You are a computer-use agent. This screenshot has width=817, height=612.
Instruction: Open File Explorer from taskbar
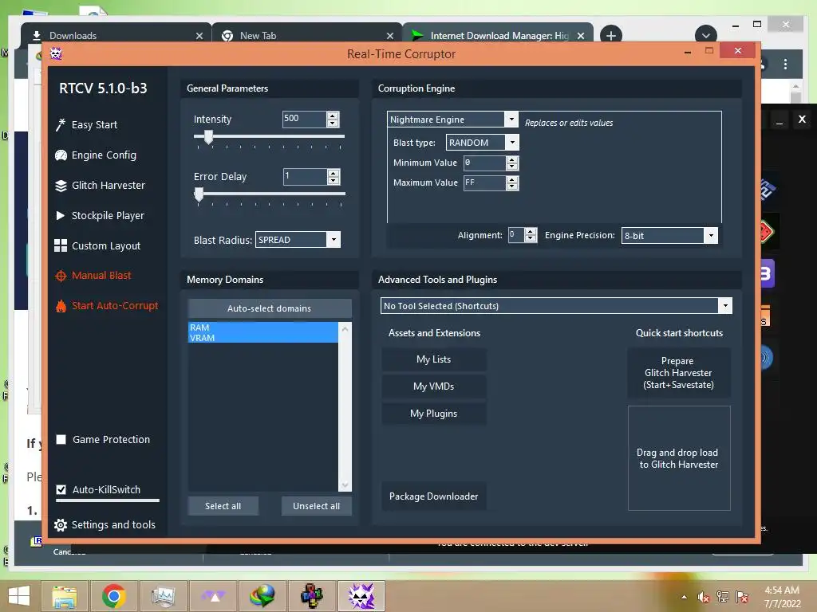[65, 596]
